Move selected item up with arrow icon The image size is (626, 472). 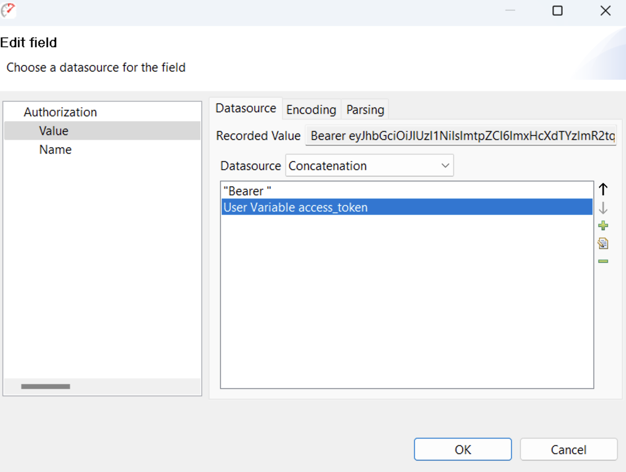603,189
